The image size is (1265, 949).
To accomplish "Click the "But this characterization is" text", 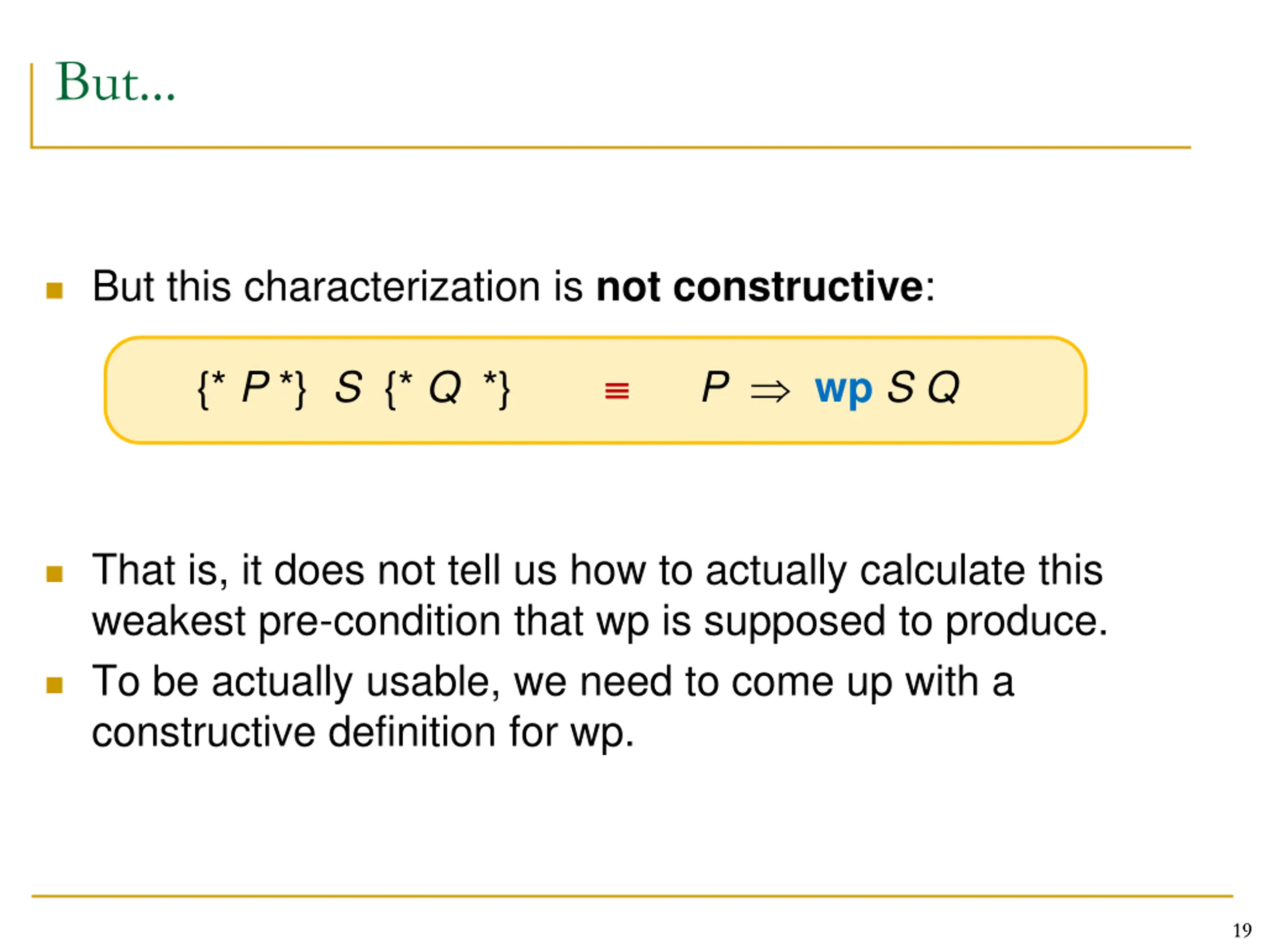I will [x=337, y=286].
